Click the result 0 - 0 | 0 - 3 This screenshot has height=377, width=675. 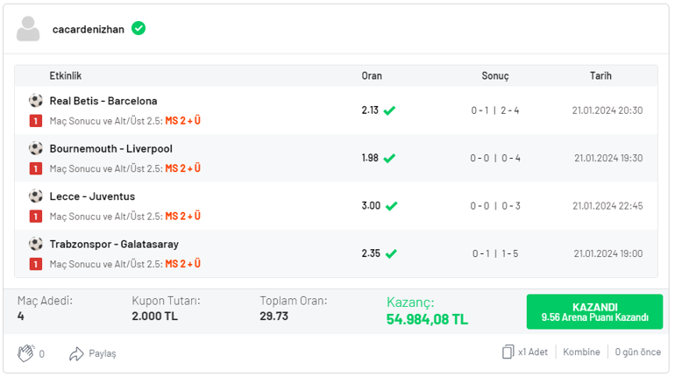click(x=495, y=206)
